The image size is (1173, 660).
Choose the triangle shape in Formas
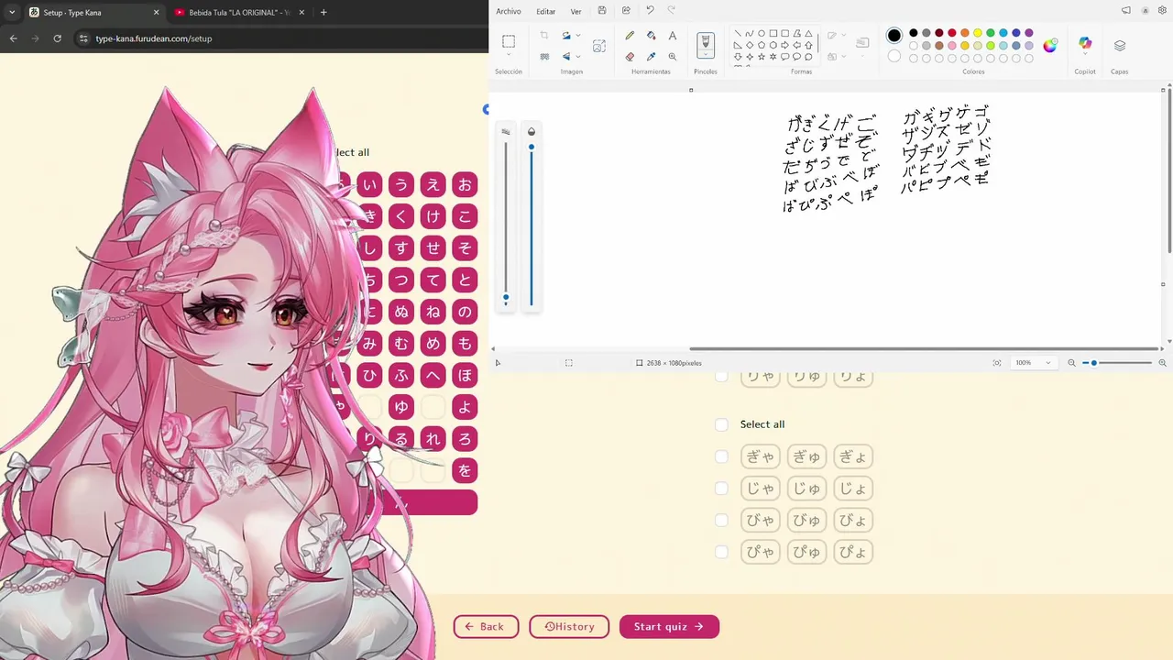(808, 34)
